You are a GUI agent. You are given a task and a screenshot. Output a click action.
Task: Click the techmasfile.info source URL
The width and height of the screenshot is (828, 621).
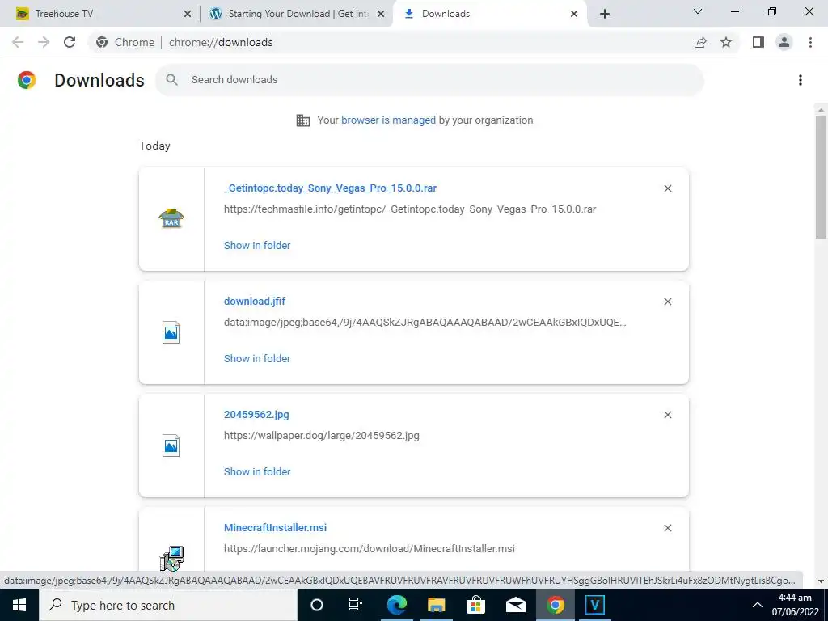click(x=410, y=209)
